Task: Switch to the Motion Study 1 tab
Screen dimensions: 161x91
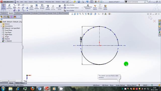Action: coord(20,83)
